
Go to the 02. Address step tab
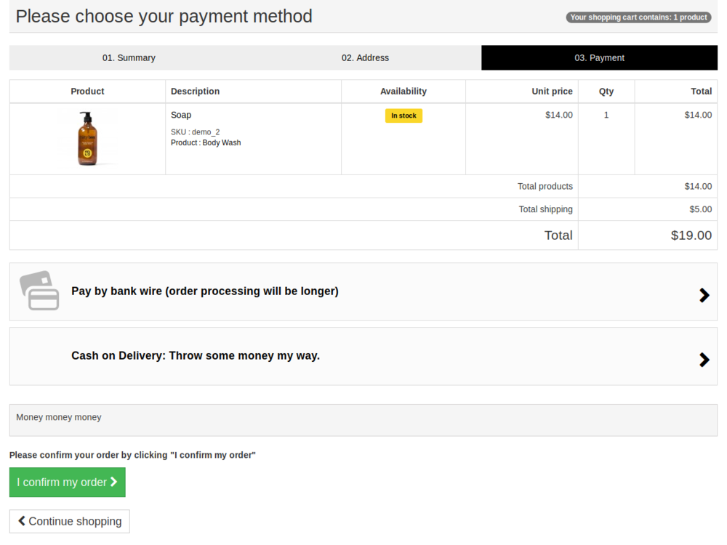point(365,58)
